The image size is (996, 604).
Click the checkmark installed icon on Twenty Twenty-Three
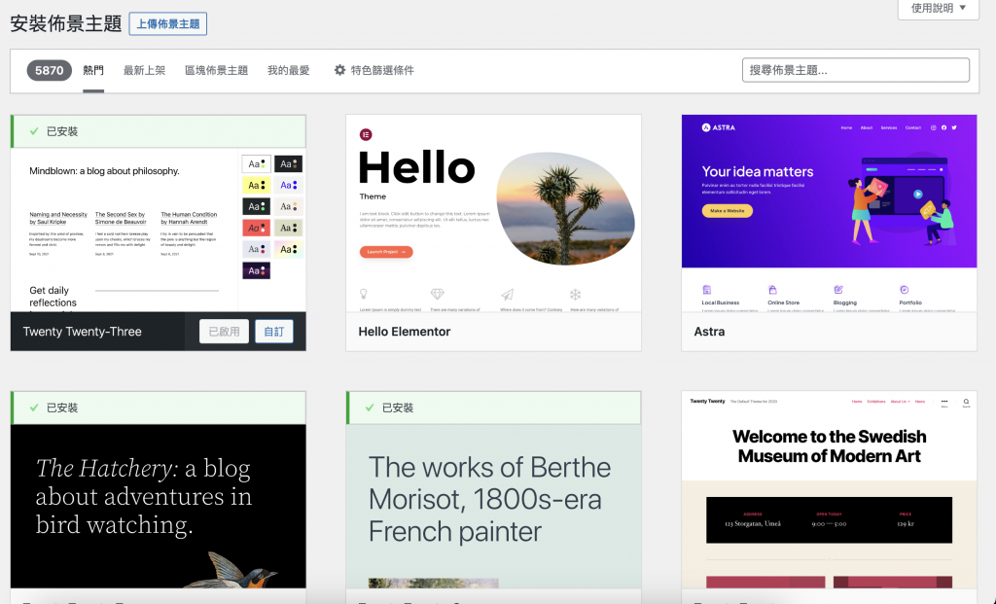tap(34, 131)
